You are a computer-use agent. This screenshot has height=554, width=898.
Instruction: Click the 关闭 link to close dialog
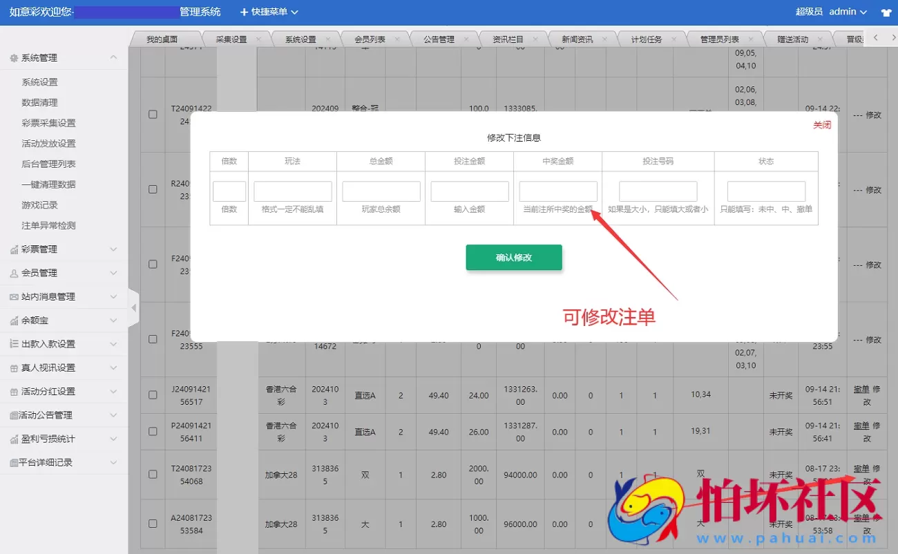(821, 126)
